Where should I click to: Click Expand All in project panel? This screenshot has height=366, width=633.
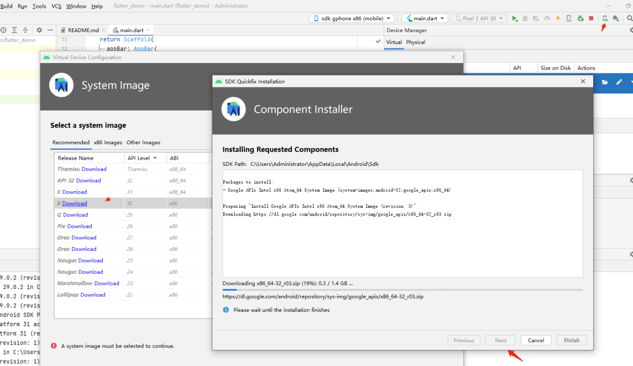point(14,30)
